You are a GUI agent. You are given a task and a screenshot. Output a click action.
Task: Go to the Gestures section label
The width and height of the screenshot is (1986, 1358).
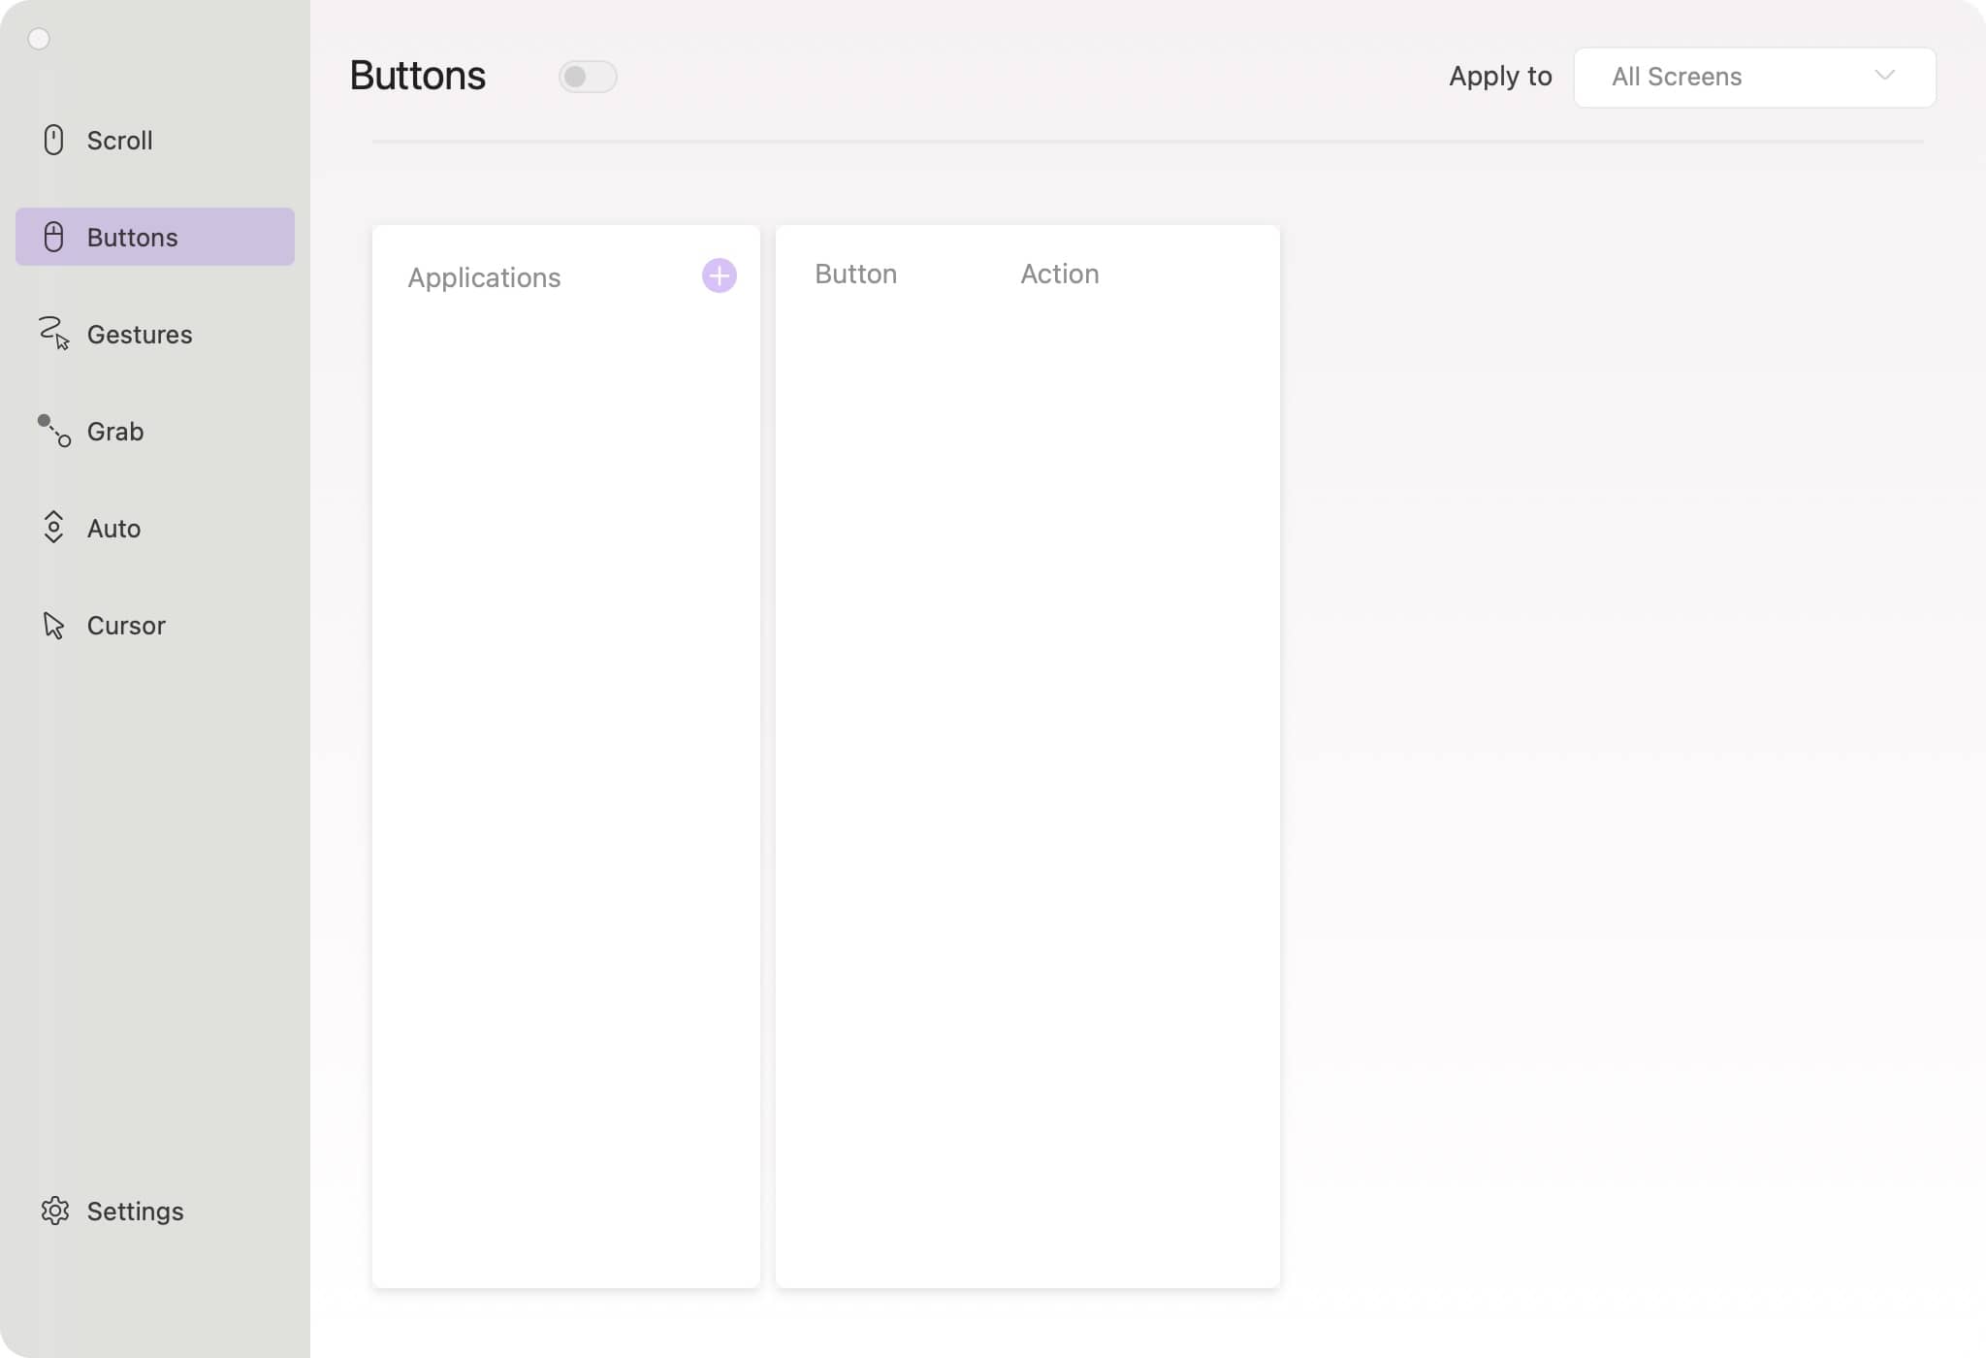point(140,335)
